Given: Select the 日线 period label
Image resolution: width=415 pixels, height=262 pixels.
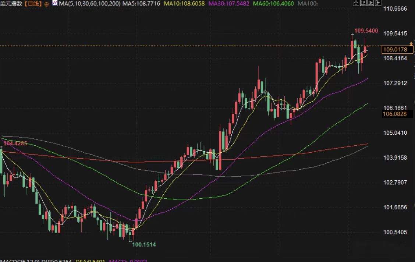Looking at the screenshot, I should tap(33, 4).
